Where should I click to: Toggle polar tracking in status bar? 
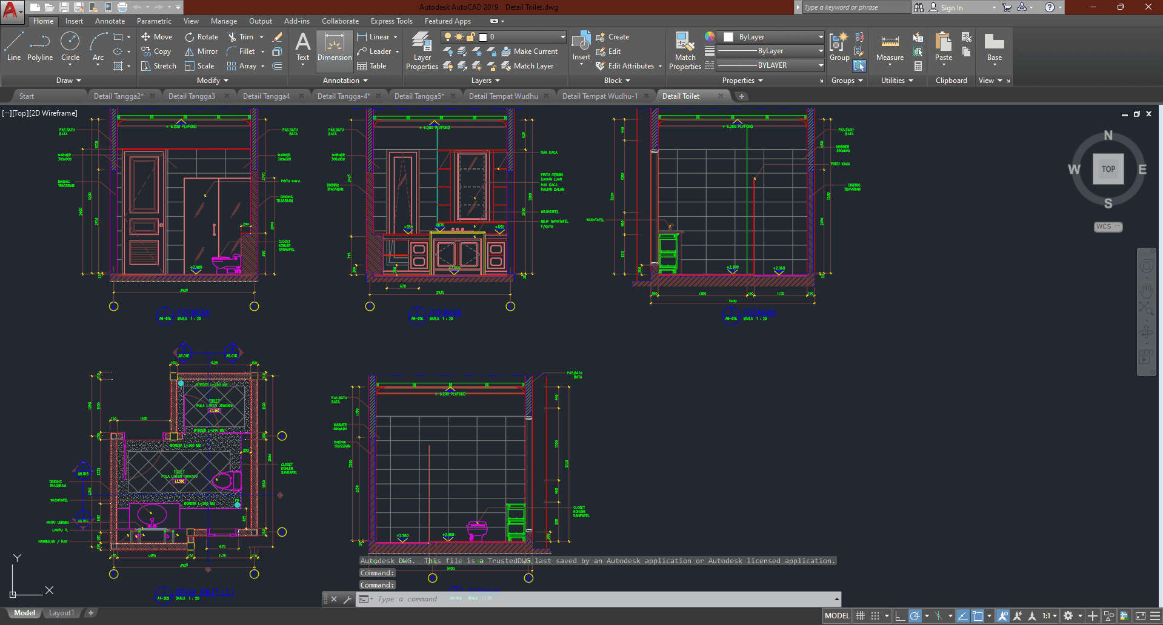pos(915,616)
